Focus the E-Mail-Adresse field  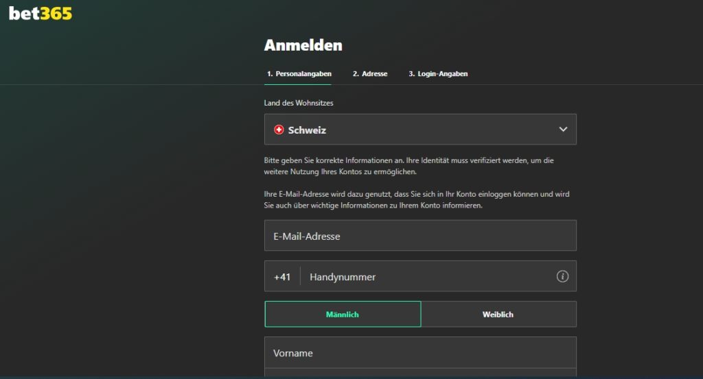coord(420,235)
